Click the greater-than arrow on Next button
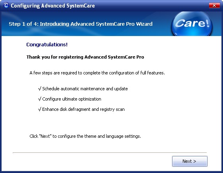Image resolution: width=223 pixels, height=173 pixels. coord(195,161)
